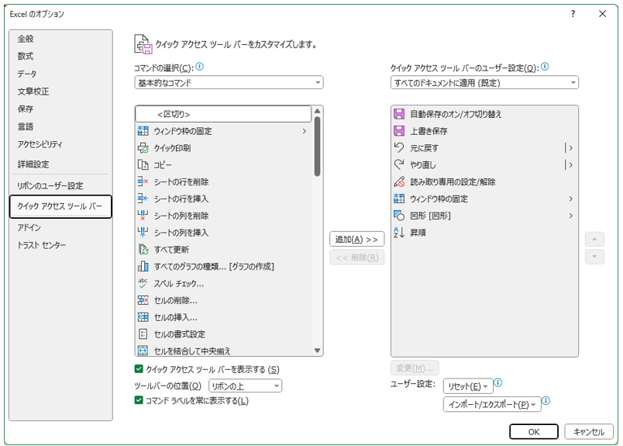
Task: Click the 元に戻す undo icon
Action: tap(399, 147)
